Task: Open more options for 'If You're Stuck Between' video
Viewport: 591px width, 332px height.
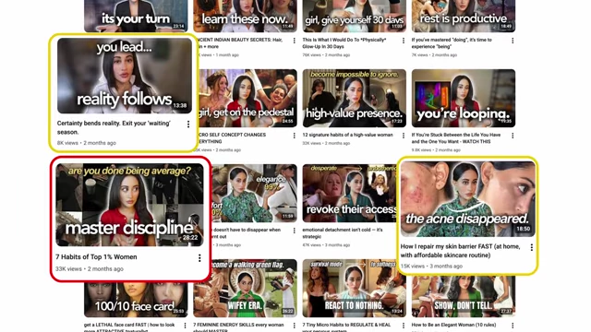Action: coord(513,136)
